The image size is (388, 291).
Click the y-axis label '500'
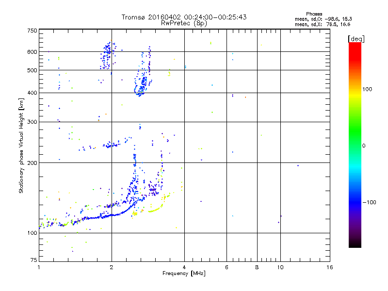pos(32,70)
